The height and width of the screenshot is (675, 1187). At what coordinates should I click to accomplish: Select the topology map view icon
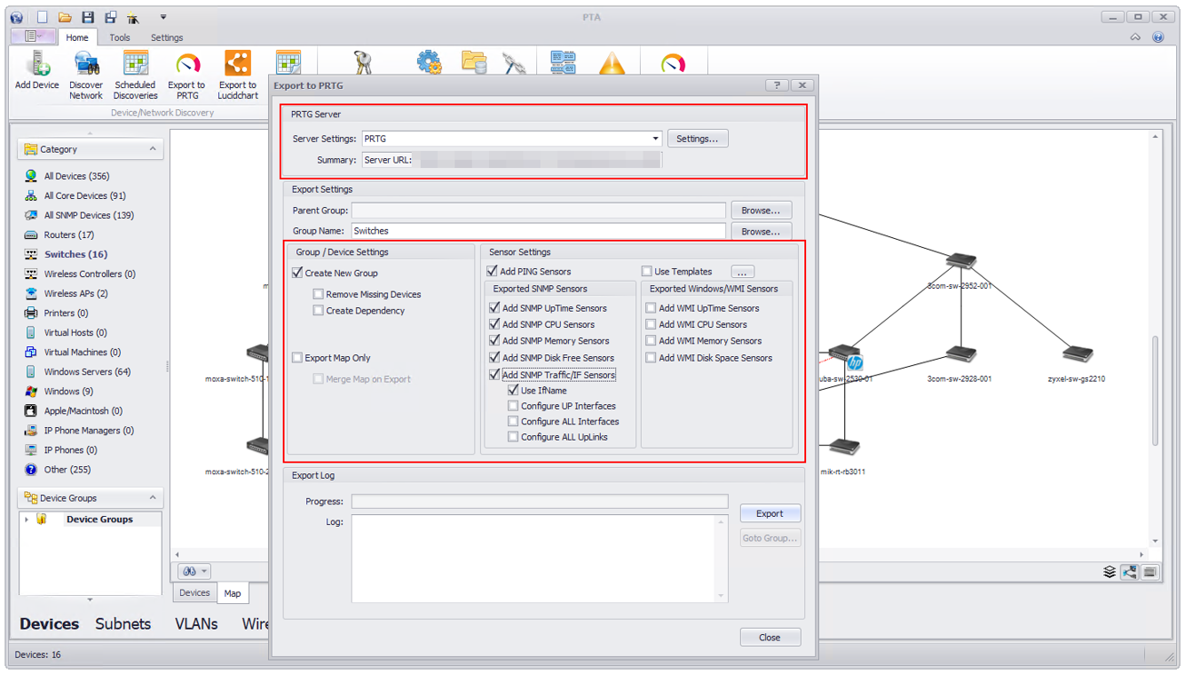(1130, 571)
